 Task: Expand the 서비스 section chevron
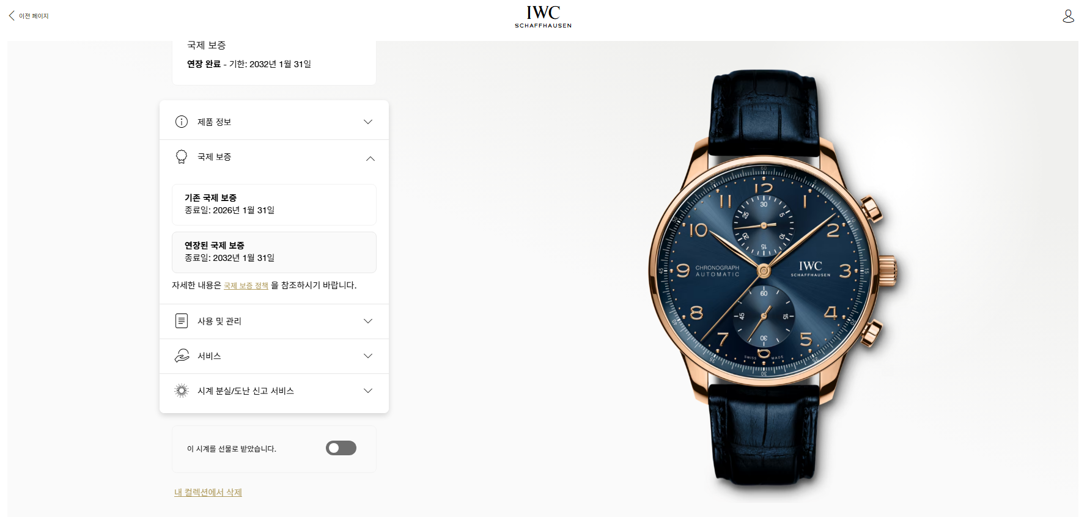[x=368, y=356]
